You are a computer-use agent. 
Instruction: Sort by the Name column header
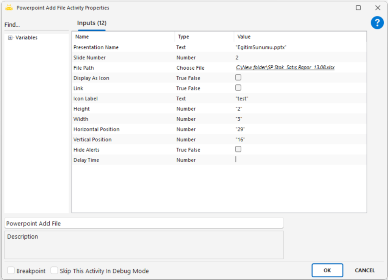pos(82,37)
